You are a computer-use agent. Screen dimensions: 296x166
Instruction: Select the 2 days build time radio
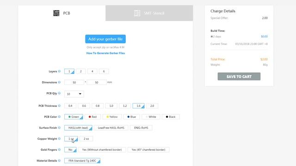point(212,36)
